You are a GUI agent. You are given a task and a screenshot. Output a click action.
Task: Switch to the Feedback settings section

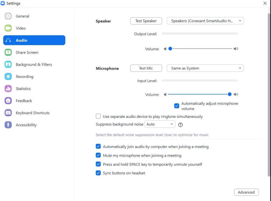[x=24, y=101]
